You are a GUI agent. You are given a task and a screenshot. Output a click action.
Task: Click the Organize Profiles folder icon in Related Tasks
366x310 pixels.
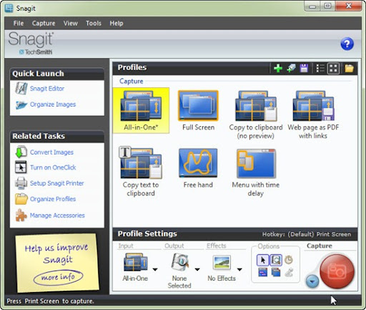[x=21, y=199]
